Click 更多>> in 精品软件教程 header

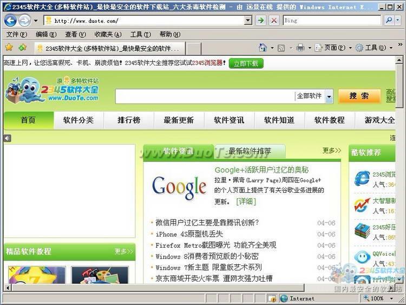click(x=124, y=251)
